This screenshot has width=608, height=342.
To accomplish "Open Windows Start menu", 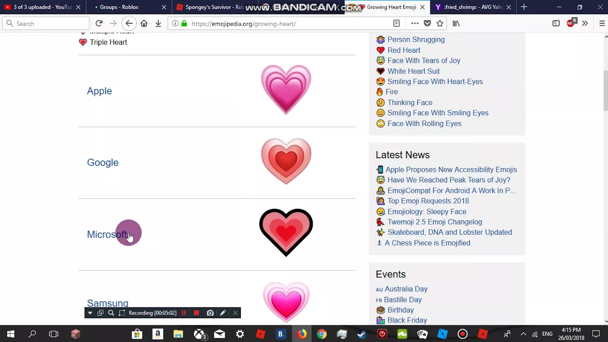I will [10, 334].
